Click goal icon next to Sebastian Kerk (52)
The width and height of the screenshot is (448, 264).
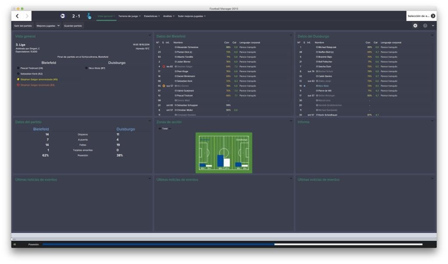[18, 73]
